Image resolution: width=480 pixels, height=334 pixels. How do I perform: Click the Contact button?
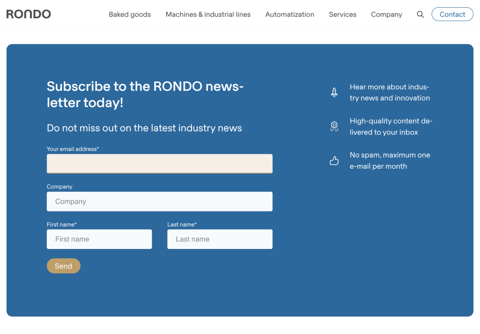(x=452, y=14)
